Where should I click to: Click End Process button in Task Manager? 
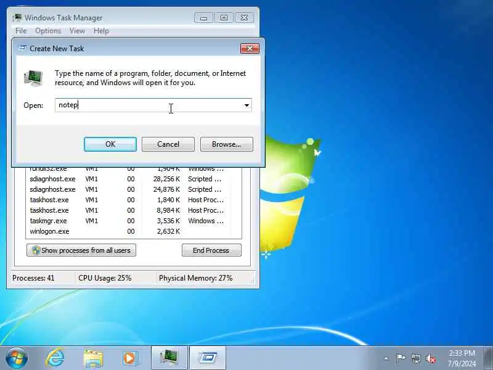(x=211, y=250)
